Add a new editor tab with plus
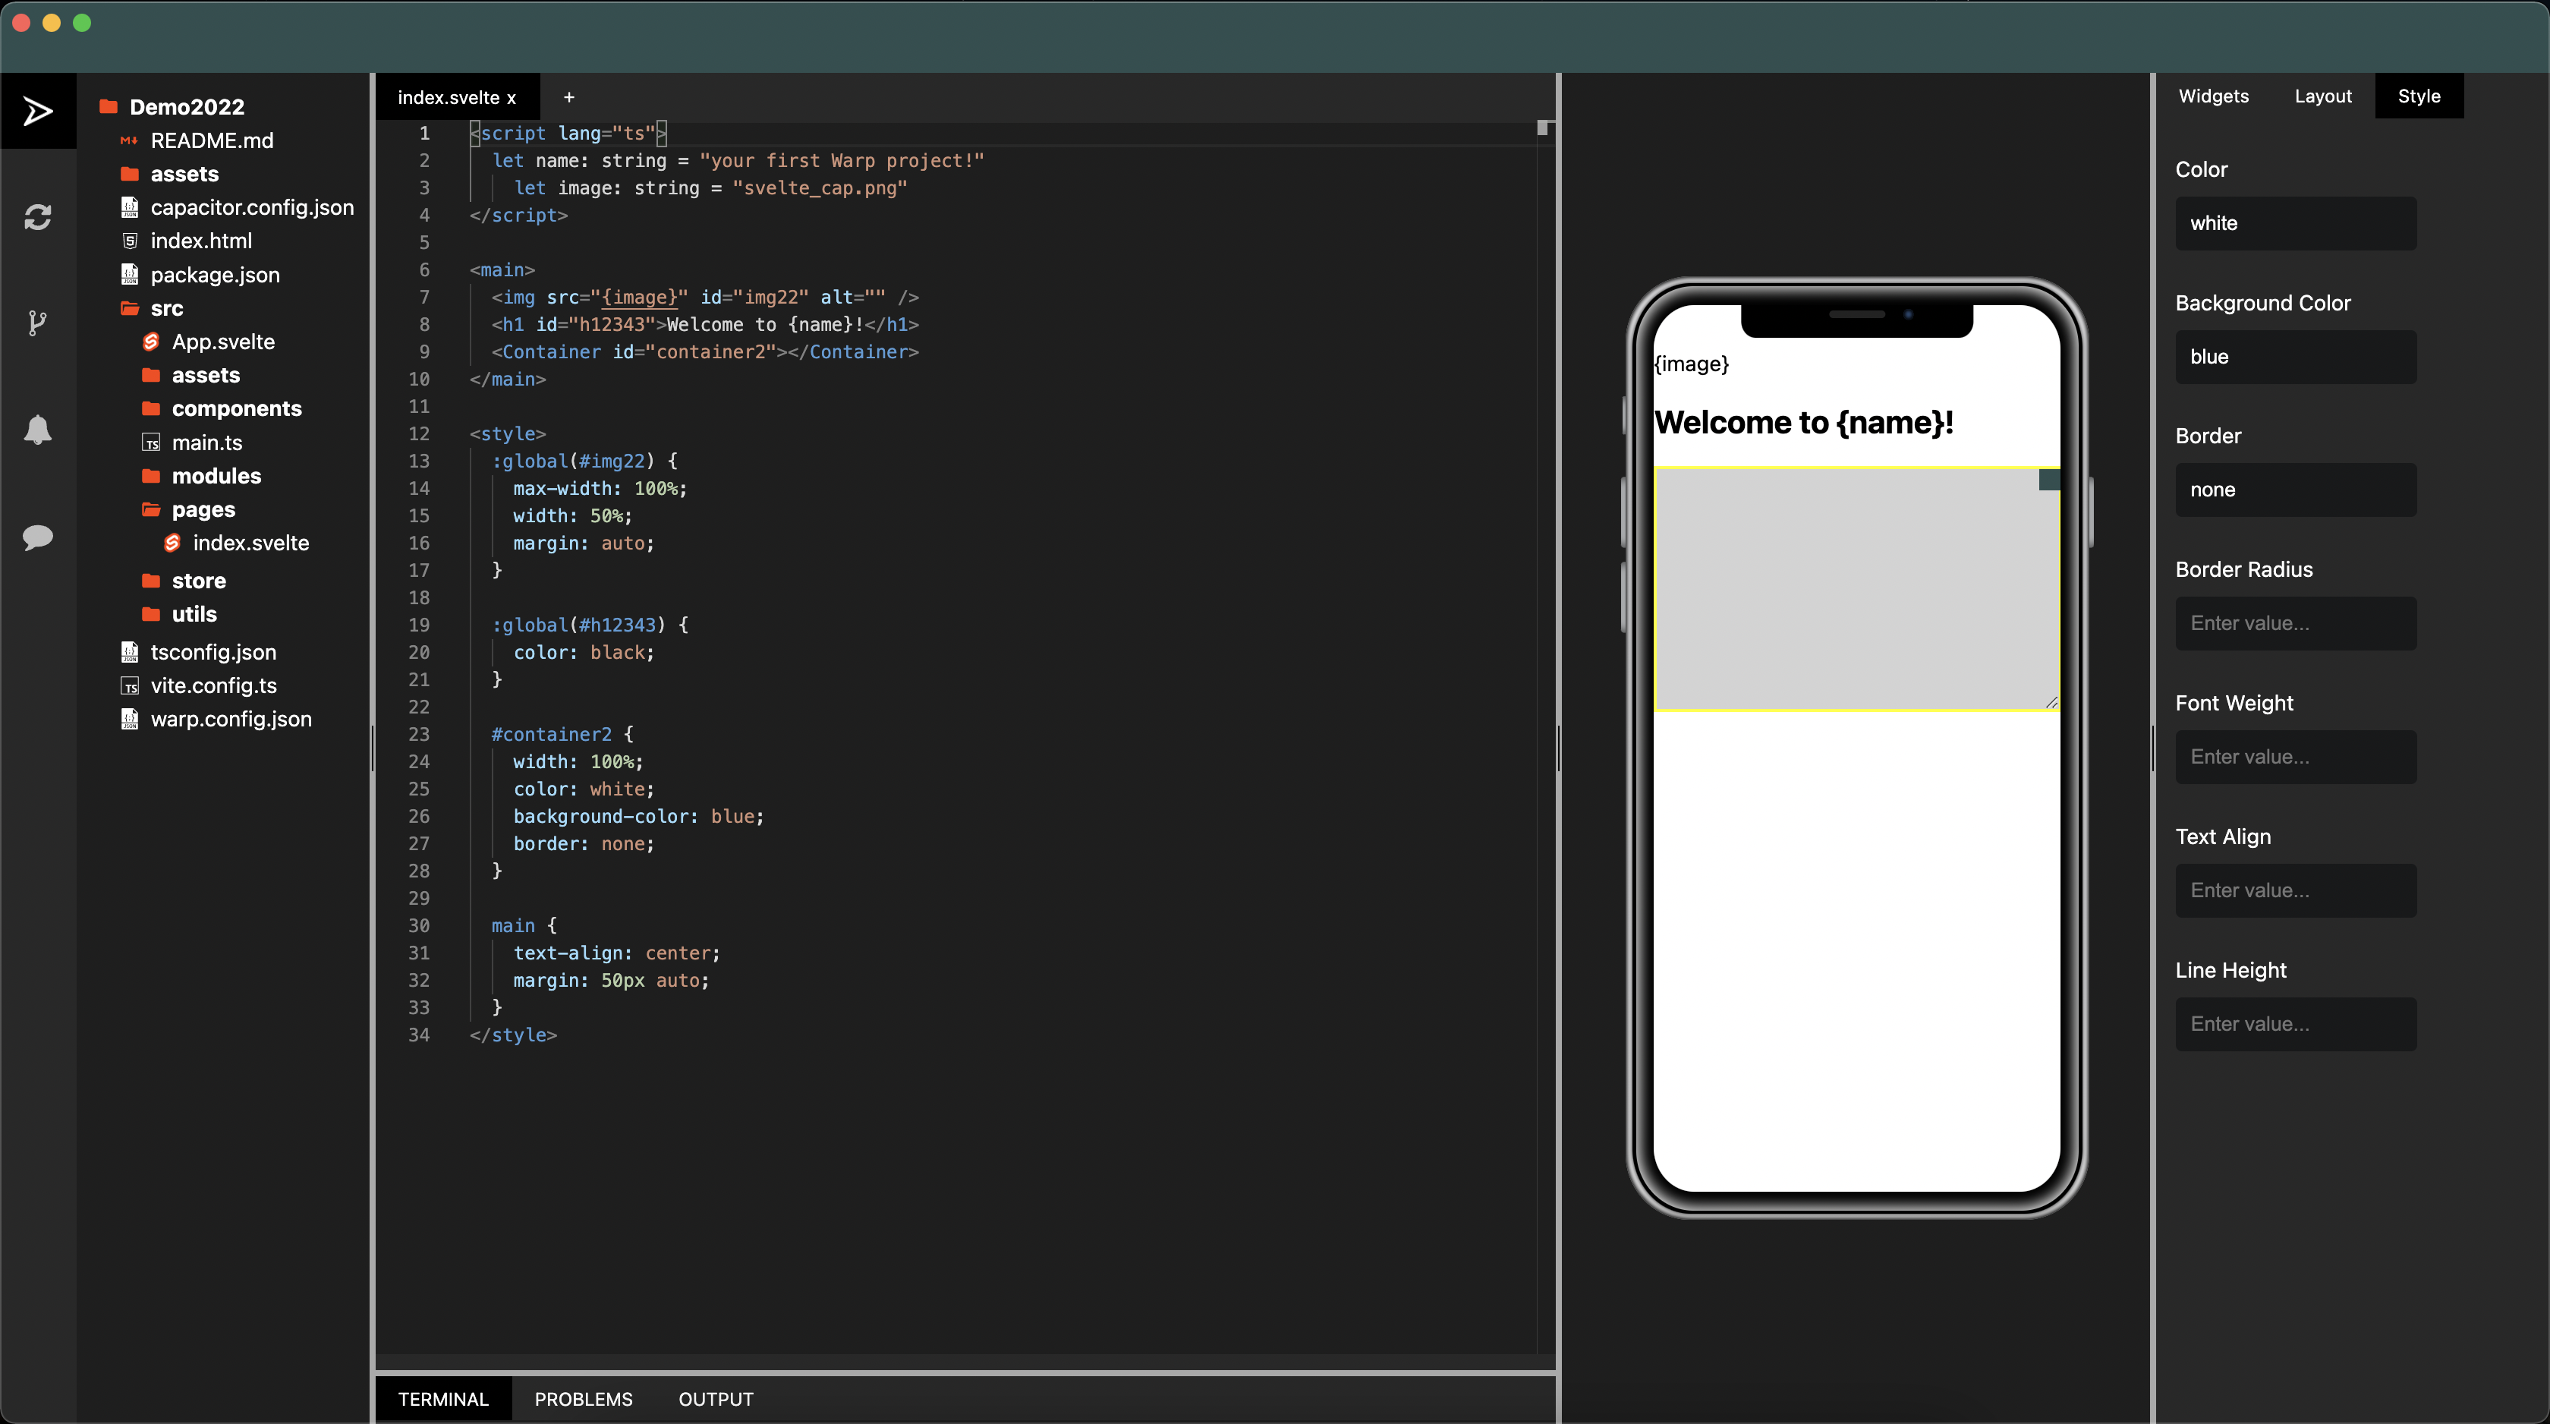The height and width of the screenshot is (1424, 2550). (568, 97)
